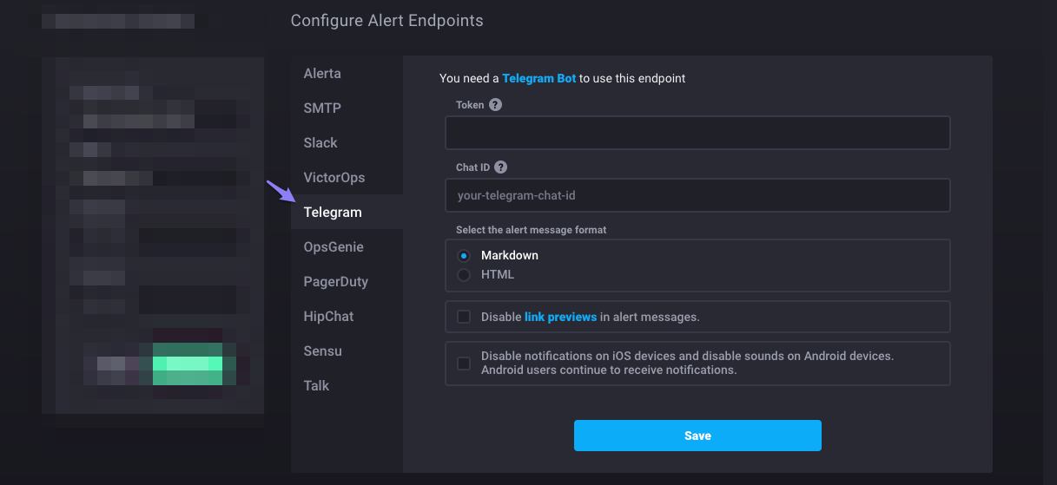This screenshot has width=1057, height=485.
Task: Select the Telegram endpoint tab
Action: 333,213
